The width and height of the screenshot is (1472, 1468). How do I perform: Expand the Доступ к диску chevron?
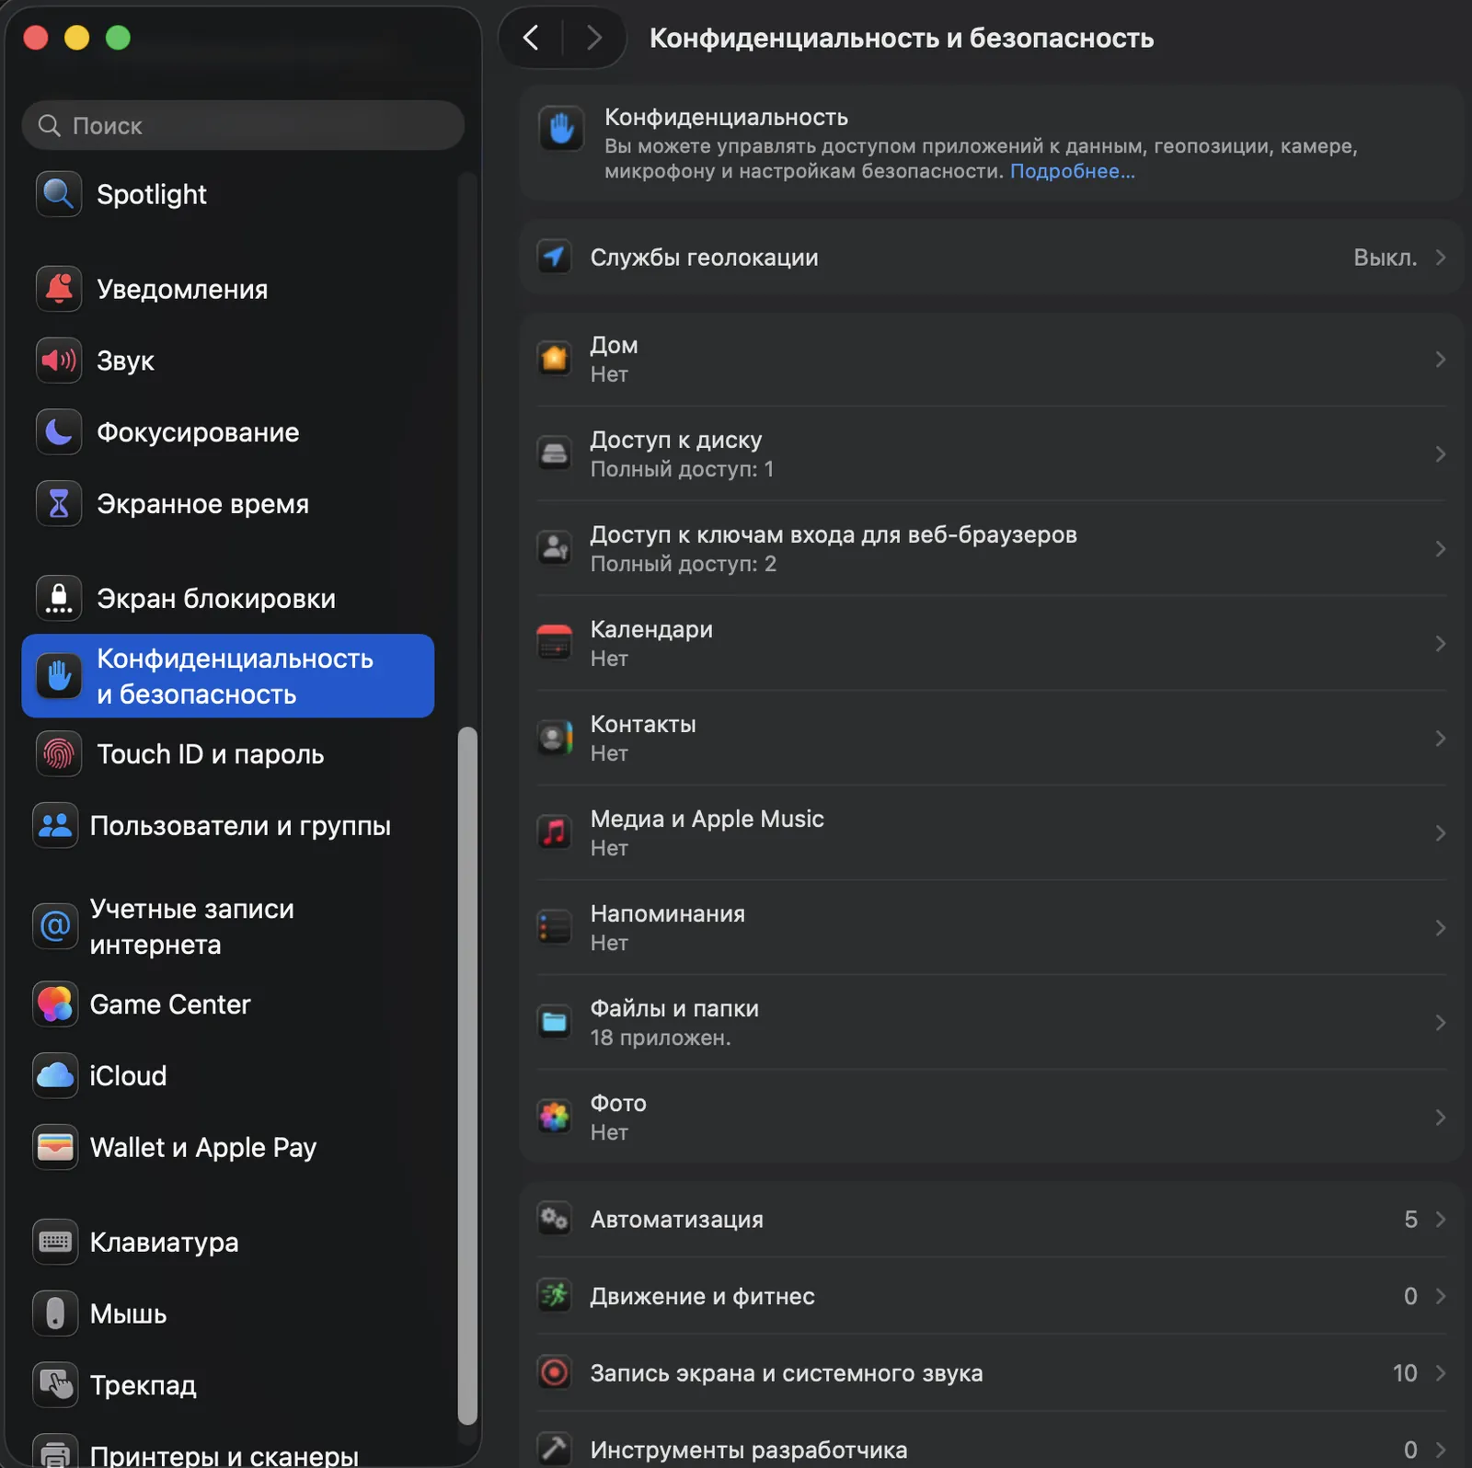pos(1441,454)
